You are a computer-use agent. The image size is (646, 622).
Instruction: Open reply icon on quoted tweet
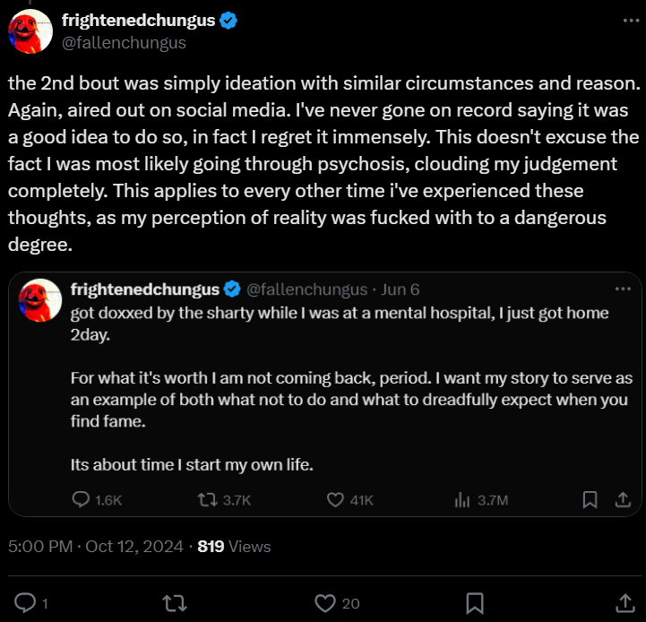82,499
